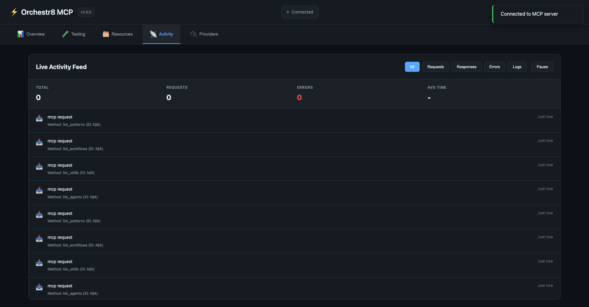589x307 pixels.
Task: Click the Live Activity Feed heading
Action: tap(61, 67)
